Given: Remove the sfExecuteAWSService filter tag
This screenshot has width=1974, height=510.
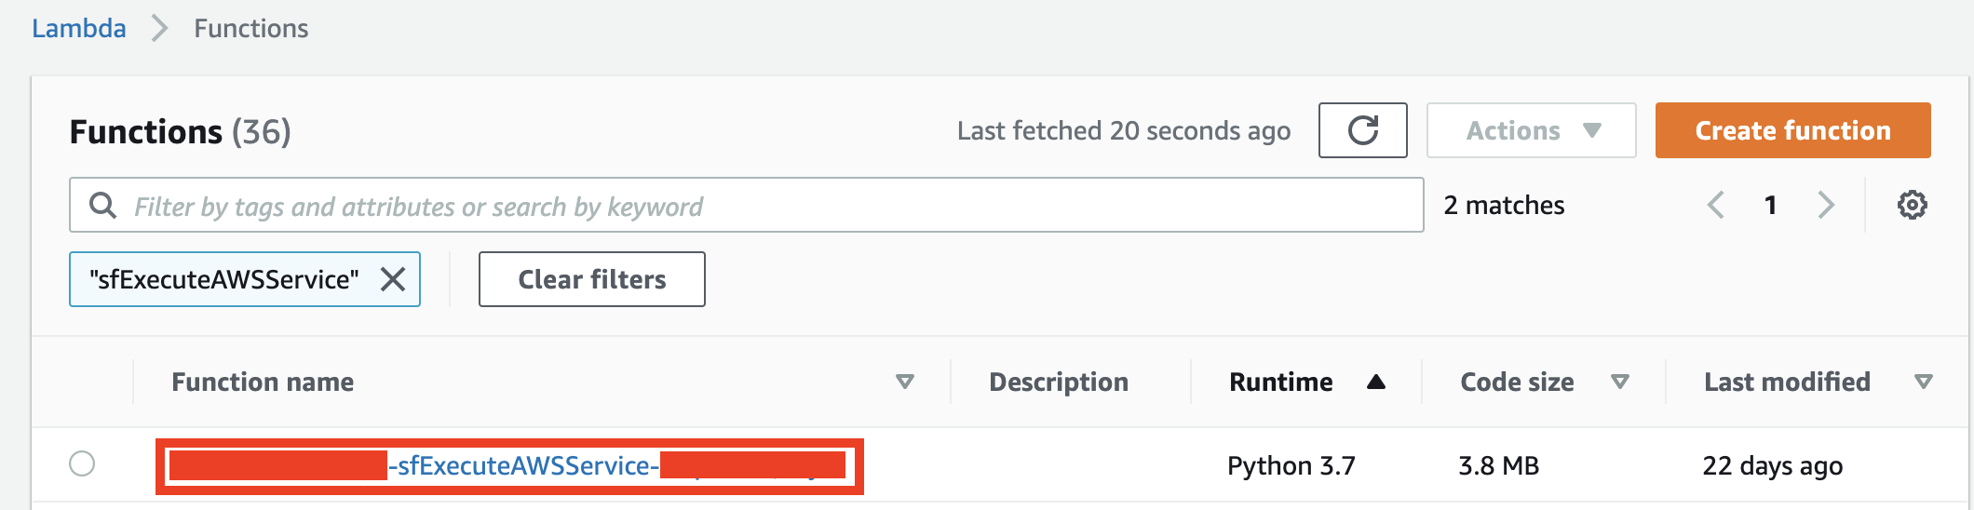Looking at the screenshot, I should pyautogui.click(x=393, y=279).
